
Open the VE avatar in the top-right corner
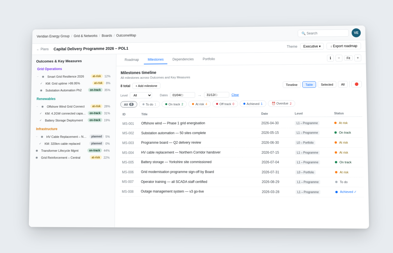(x=356, y=33)
